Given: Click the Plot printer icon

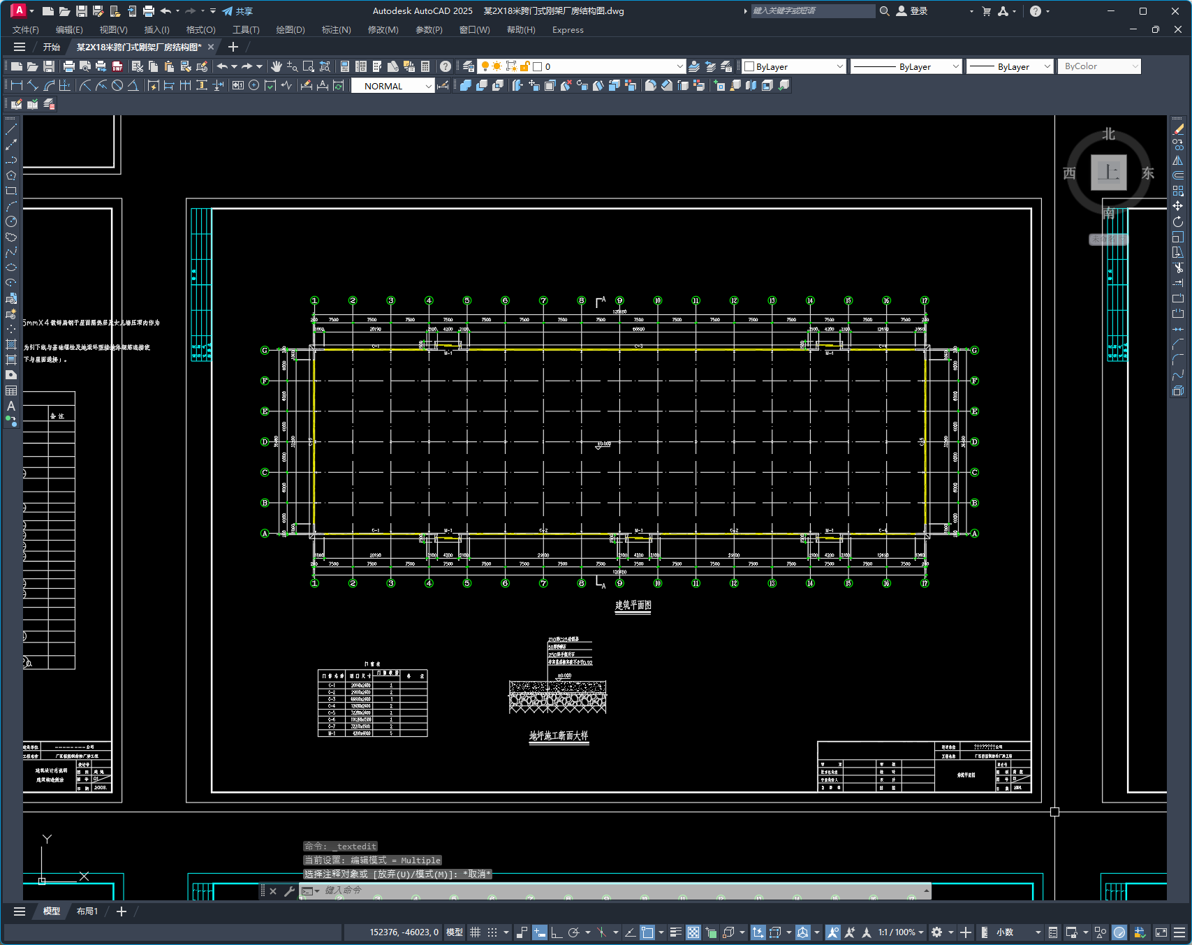Looking at the screenshot, I should (x=68, y=66).
